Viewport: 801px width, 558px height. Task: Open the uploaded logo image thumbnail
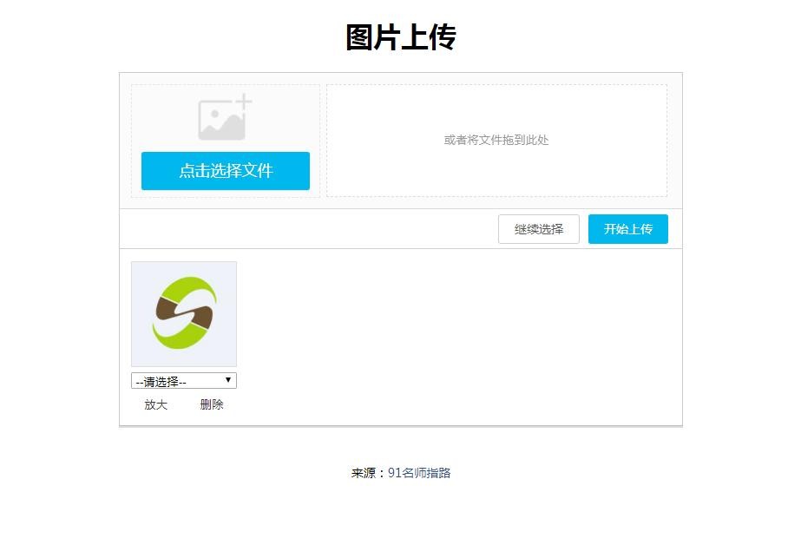pyautogui.click(x=184, y=314)
